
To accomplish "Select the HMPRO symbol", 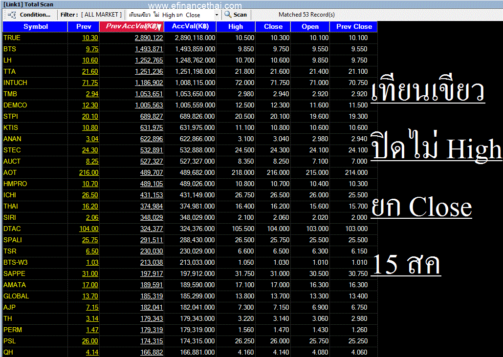I will (15, 184).
